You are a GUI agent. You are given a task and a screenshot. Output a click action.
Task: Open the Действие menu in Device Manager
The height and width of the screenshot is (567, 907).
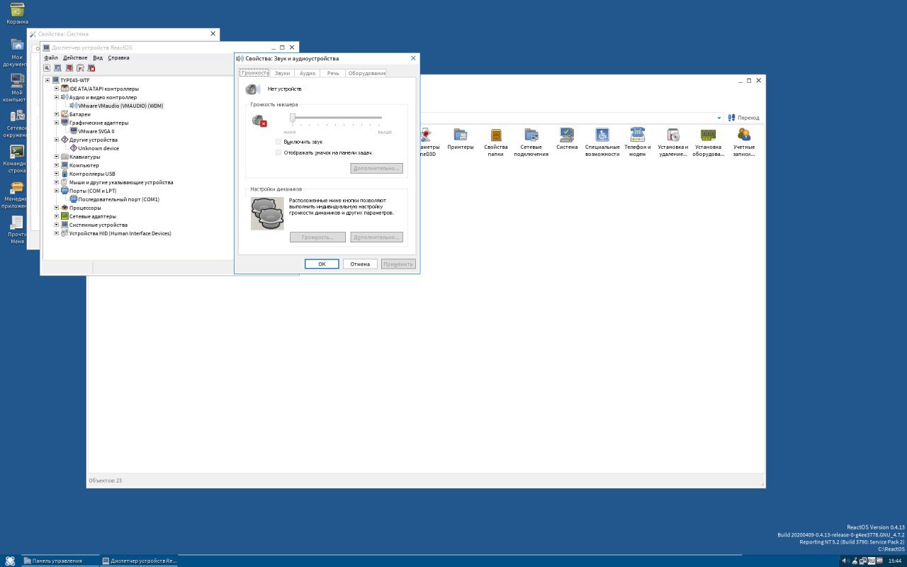[75, 57]
